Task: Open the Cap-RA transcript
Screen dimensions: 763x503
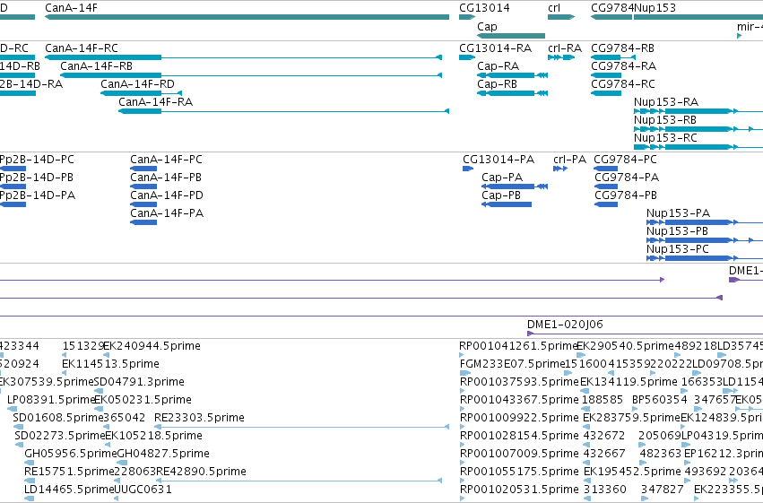Action: coord(498,66)
